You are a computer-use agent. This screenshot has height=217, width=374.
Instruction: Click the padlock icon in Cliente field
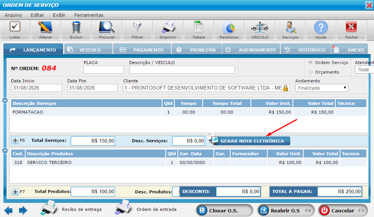click(286, 88)
